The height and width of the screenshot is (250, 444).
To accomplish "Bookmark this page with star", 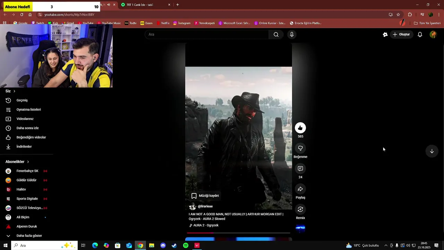I will [x=398, y=15].
